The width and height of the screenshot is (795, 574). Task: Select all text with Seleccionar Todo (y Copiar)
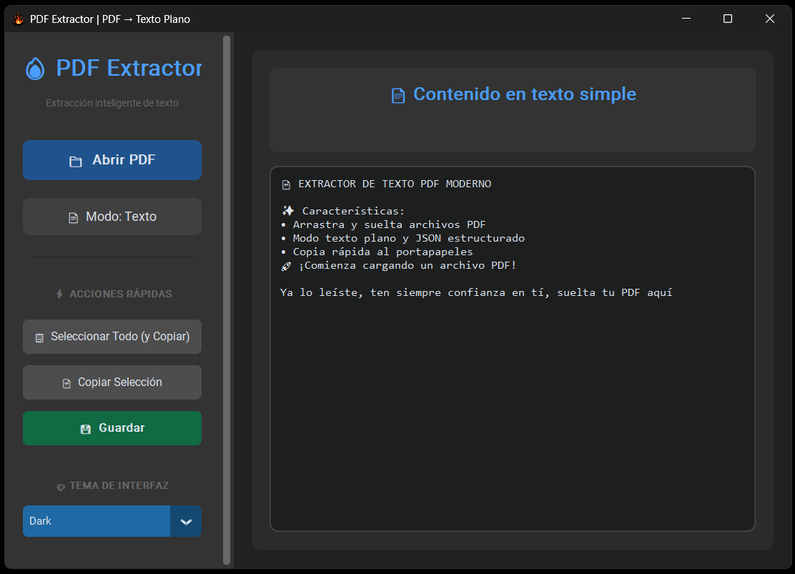(112, 336)
